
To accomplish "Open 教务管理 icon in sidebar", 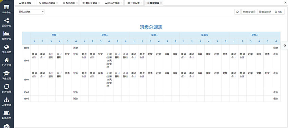I will point(7,87).
